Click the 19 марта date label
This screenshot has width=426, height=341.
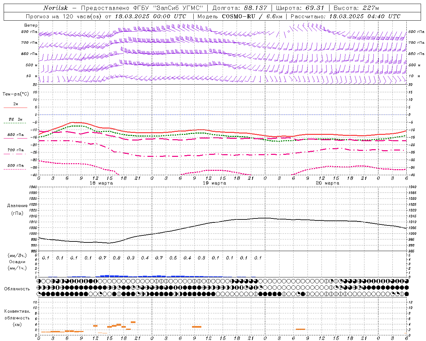(x=214, y=183)
